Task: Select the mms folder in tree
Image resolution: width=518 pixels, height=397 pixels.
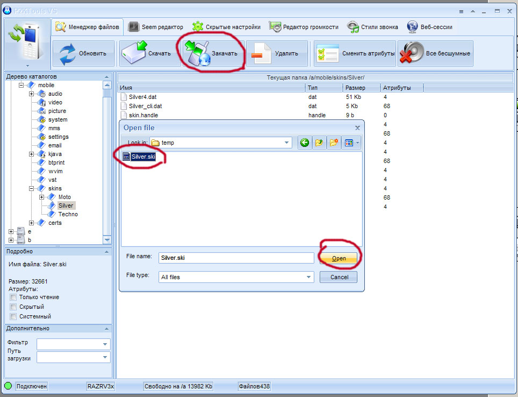Action: pyautogui.click(x=54, y=128)
